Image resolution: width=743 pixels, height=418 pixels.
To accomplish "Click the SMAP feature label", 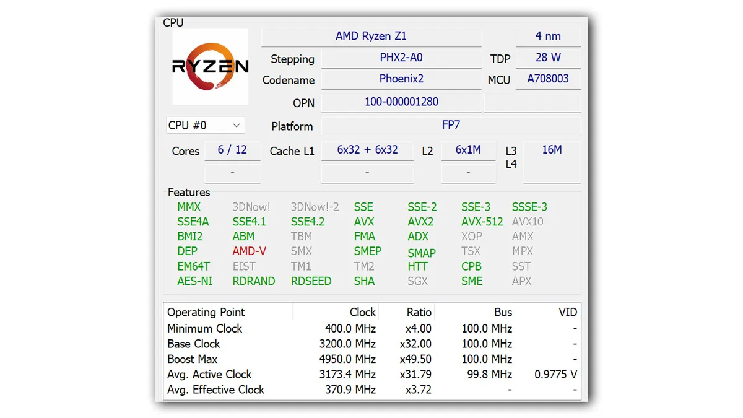I will pos(422,253).
